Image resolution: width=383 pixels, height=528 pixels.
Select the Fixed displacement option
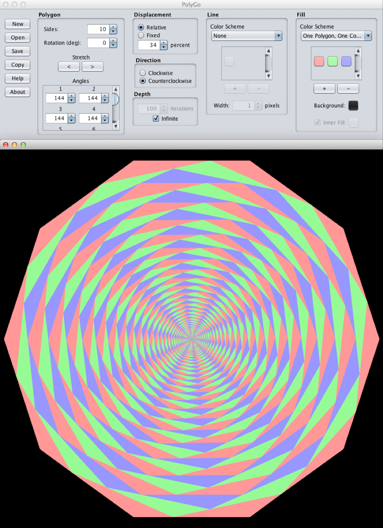point(141,35)
